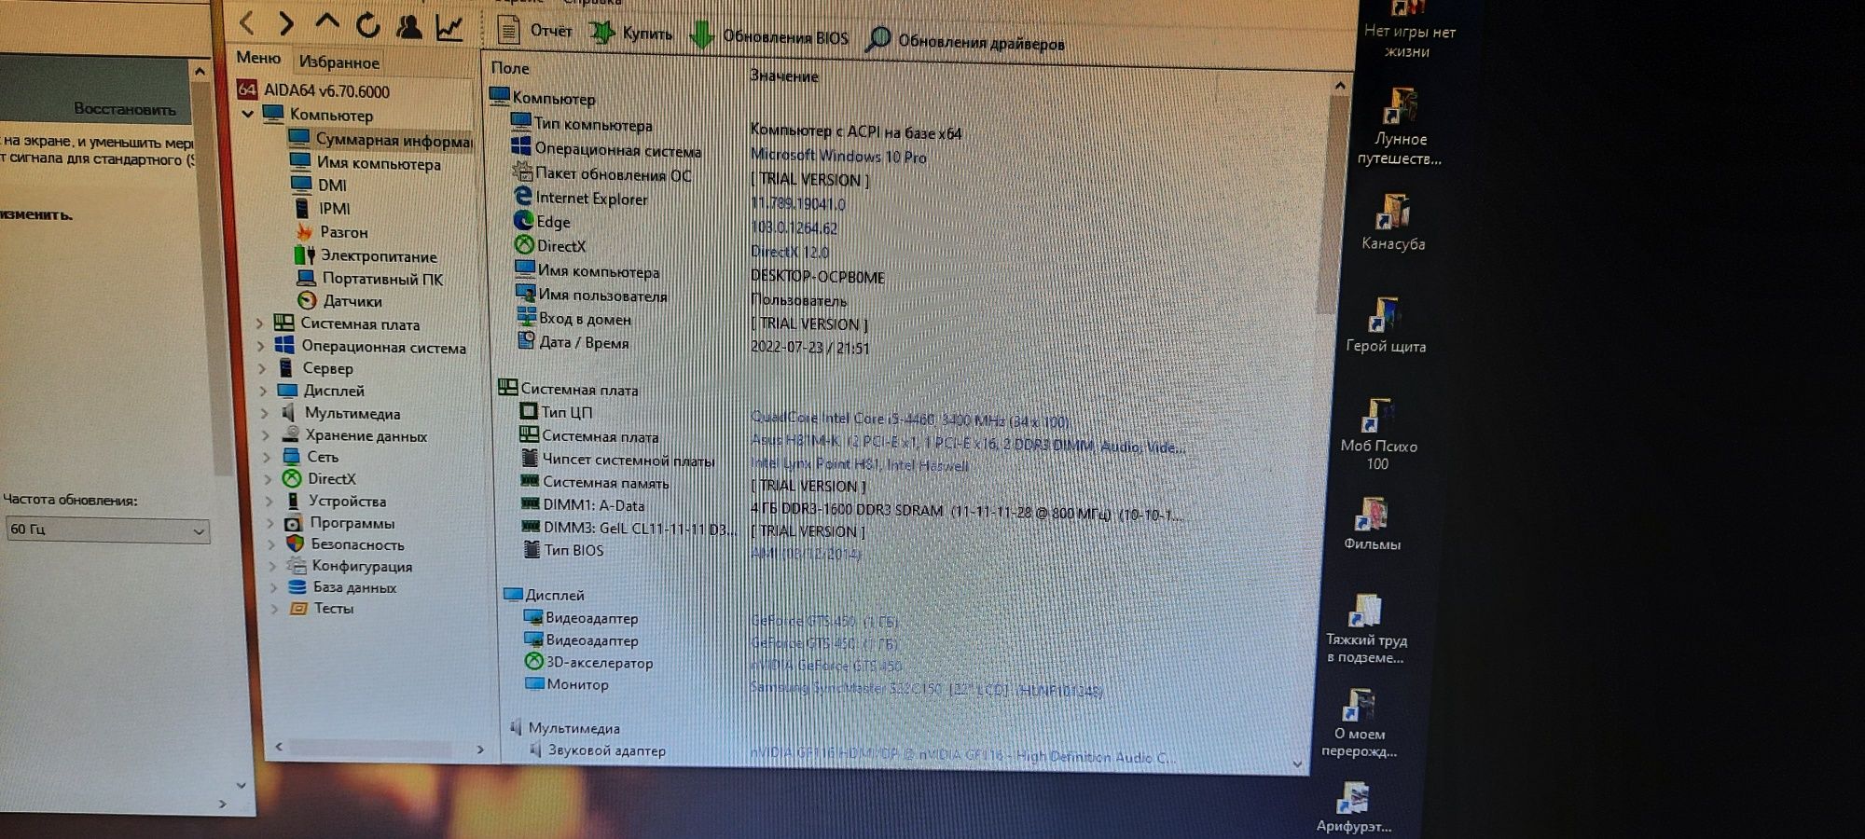The image size is (1865, 839).
Task: Click the Microsoft Windows 10 Pro link
Action: (x=838, y=157)
